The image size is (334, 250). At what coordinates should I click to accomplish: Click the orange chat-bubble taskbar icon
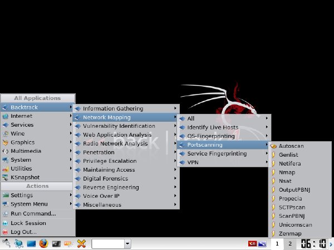[68, 244]
